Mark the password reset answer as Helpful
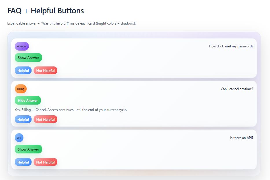 (23, 70)
